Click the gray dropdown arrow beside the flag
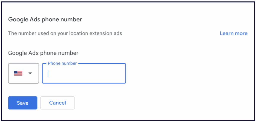This screenshot has height=122, width=256. (x=30, y=73)
